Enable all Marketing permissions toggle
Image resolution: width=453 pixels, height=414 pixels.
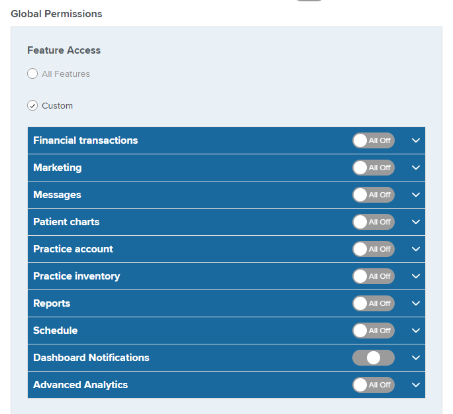pos(374,168)
